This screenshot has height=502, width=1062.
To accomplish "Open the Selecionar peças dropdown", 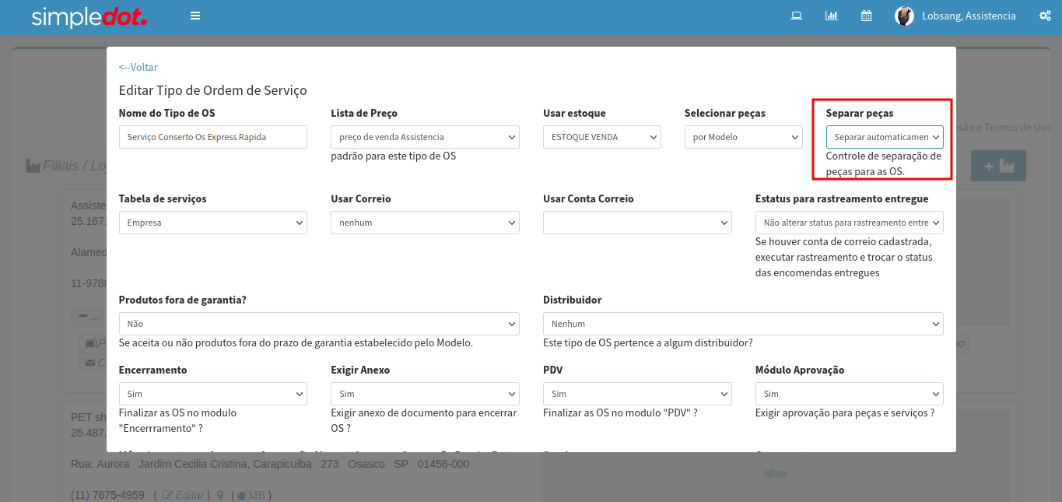I will 743,137.
